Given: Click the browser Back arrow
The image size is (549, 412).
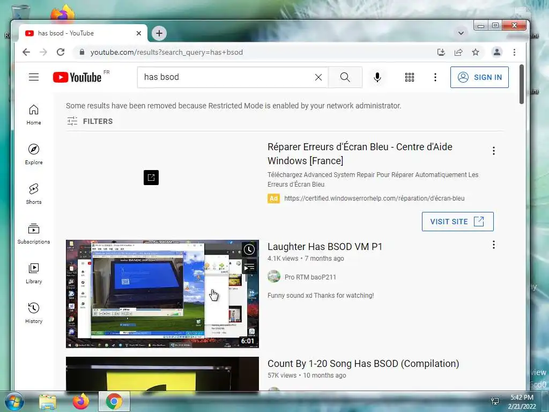Looking at the screenshot, I should tap(26, 52).
